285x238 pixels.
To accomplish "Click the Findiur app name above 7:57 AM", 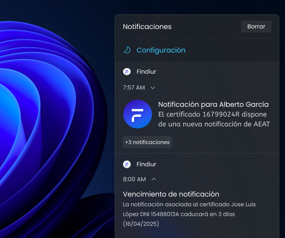I will [146, 72].
